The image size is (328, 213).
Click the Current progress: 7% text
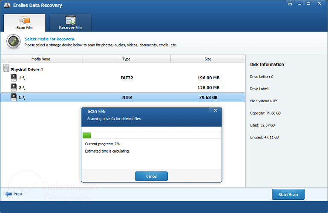tap(103, 144)
